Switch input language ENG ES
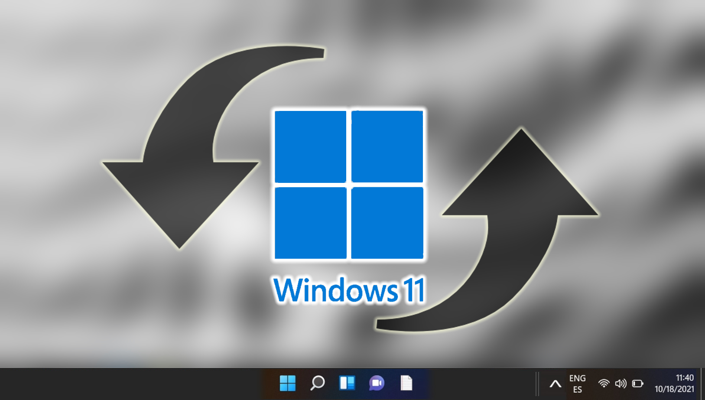 (x=577, y=384)
